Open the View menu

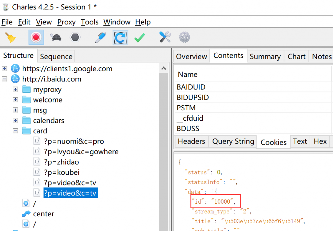(44, 22)
